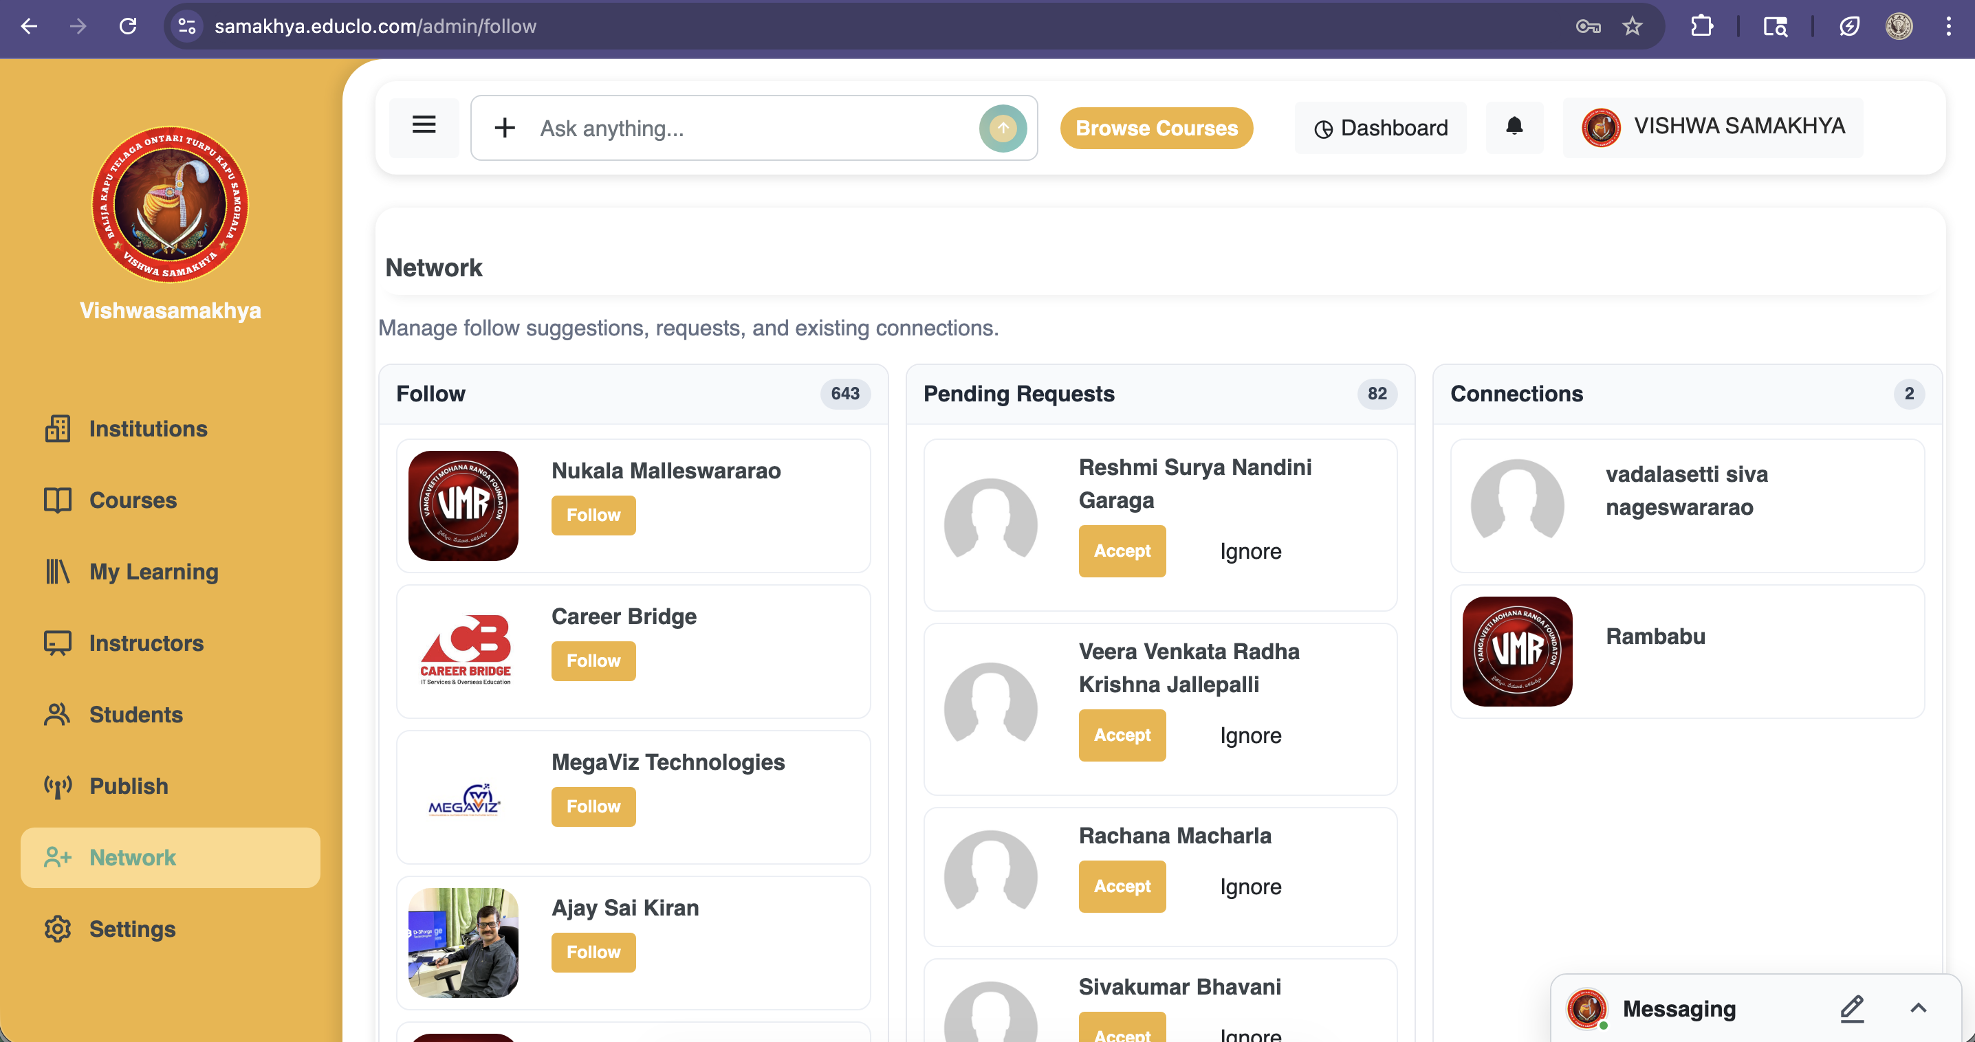
Task: Click the Messaging panel title
Action: click(1679, 1008)
